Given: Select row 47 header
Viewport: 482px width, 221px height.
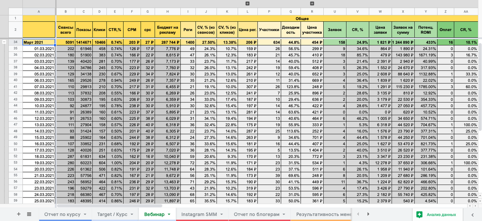Looking at the screenshot, I should [x=15, y=125].
